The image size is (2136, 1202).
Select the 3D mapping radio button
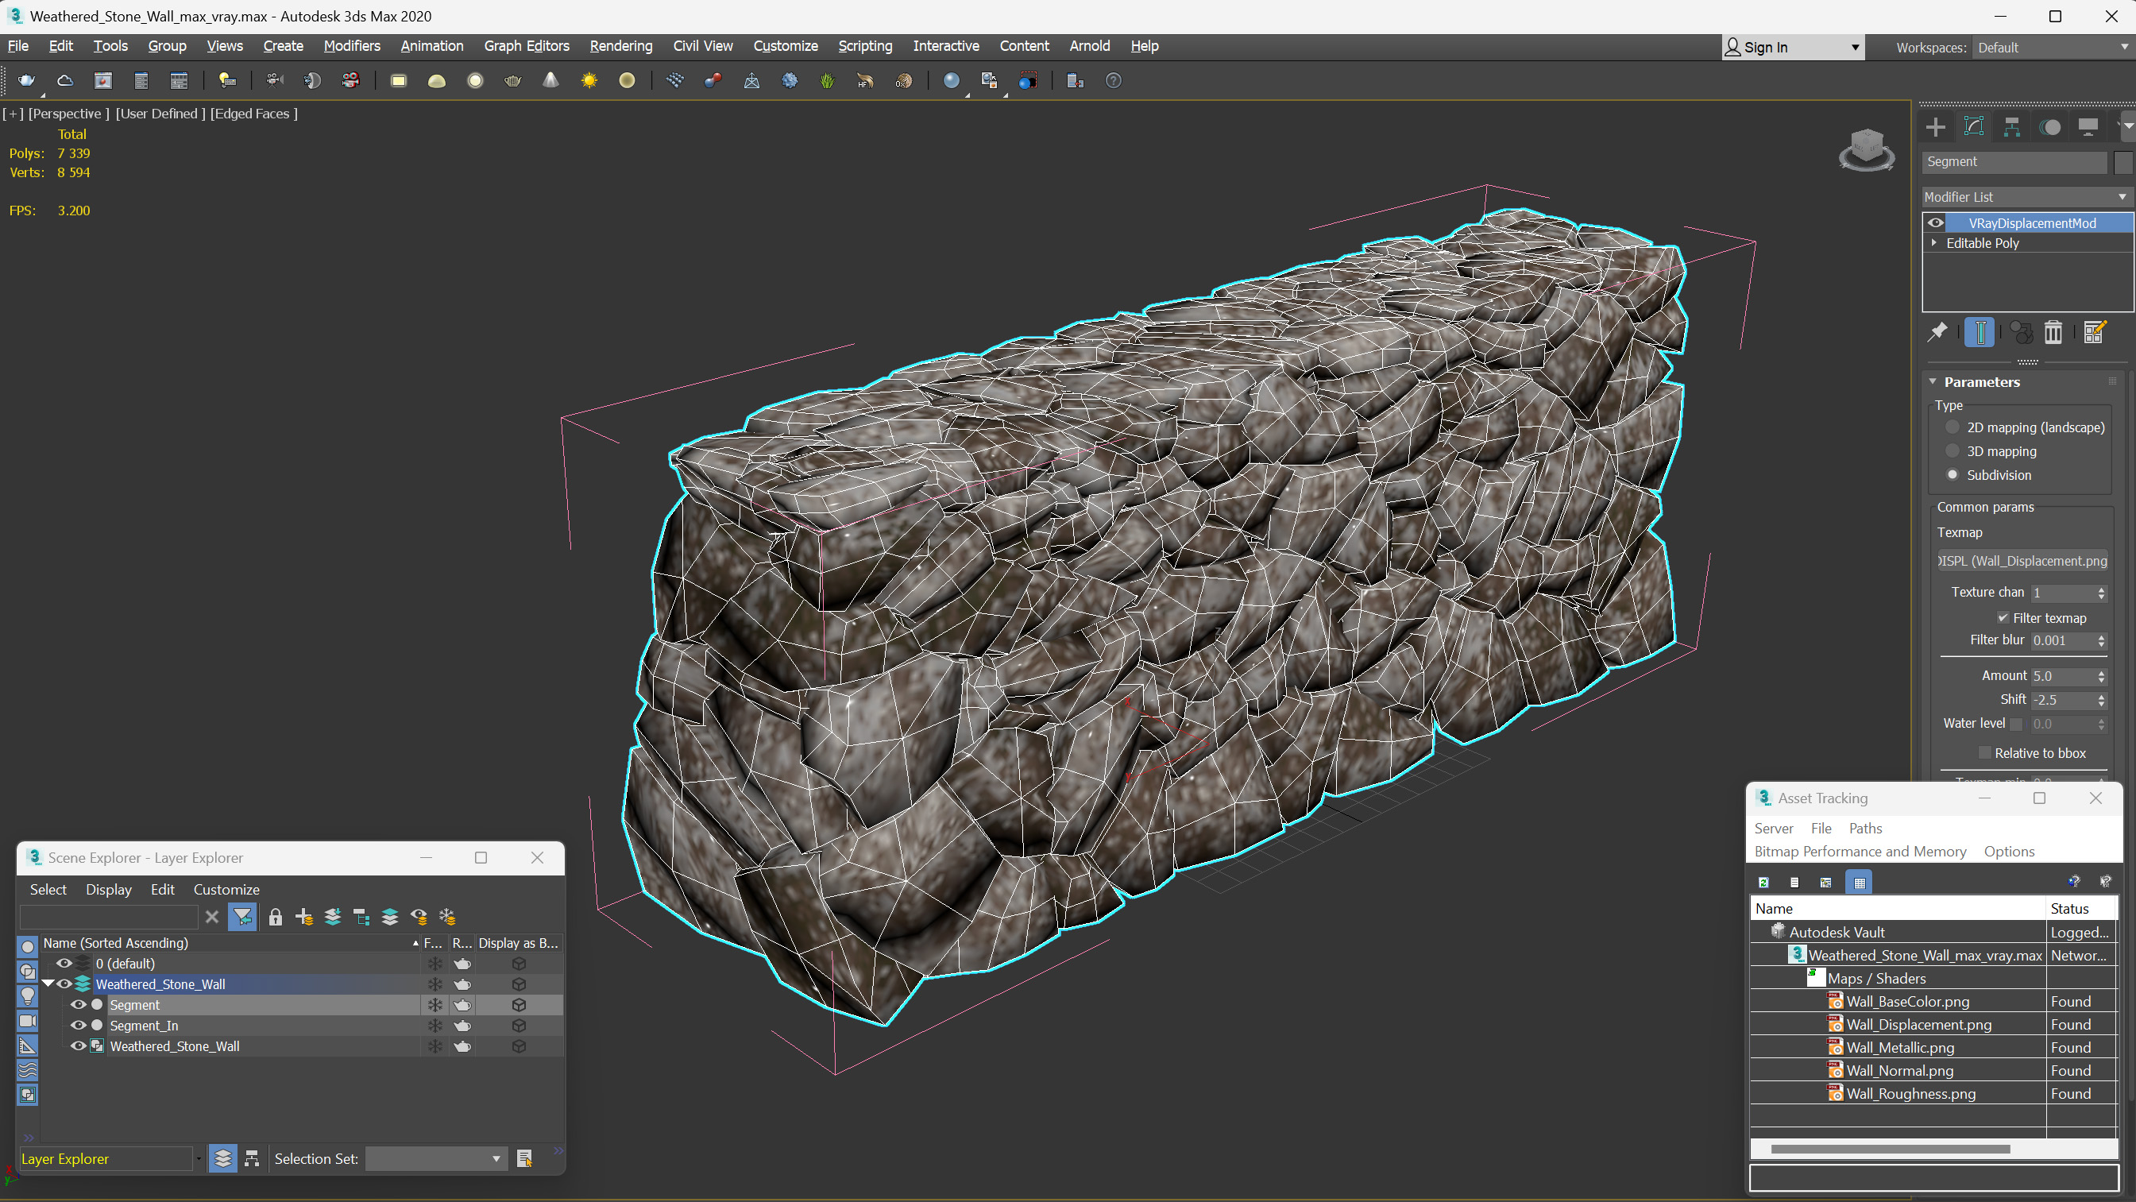[x=1953, y=451]
